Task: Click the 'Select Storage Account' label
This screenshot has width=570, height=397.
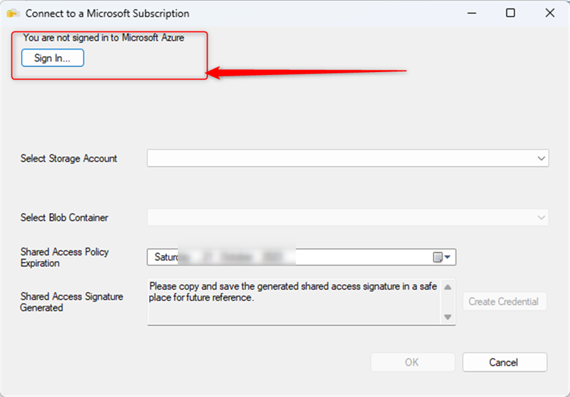Action: 69,159
